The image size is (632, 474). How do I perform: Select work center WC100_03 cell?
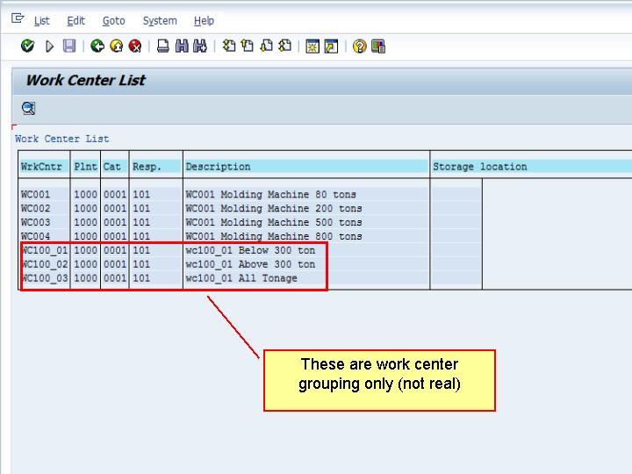pyautogui.click(x=45, y=278)
